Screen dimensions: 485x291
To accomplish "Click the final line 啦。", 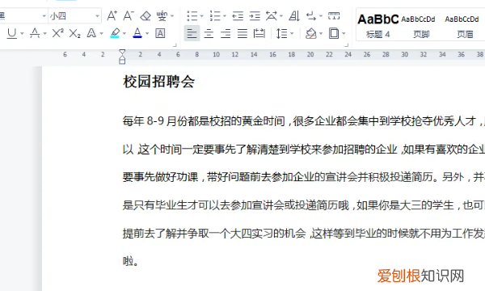I will [x=130, y=262].
